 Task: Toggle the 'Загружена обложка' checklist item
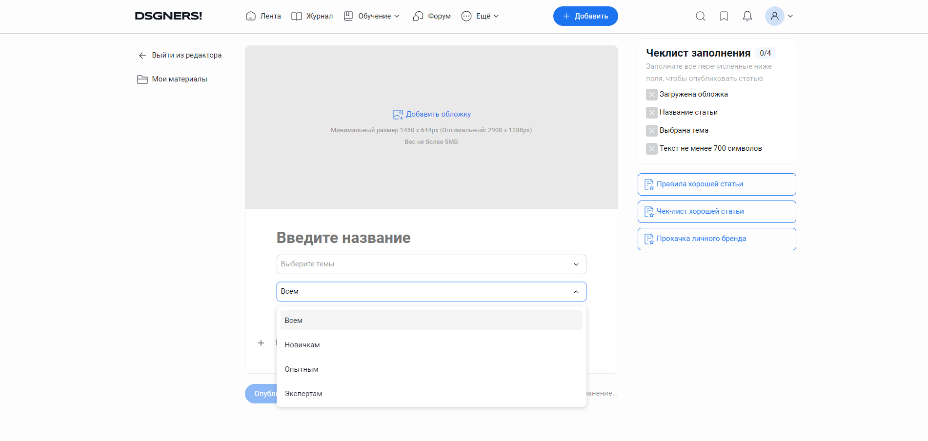[x=651, y=94]
